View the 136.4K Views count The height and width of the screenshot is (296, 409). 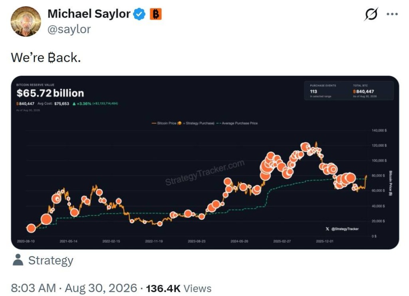179,288
